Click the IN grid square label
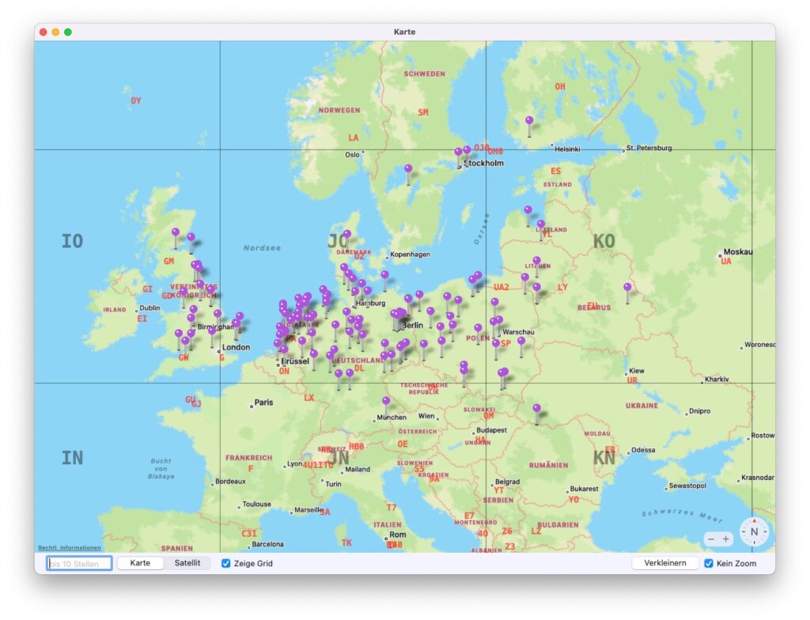 (72, 458)
